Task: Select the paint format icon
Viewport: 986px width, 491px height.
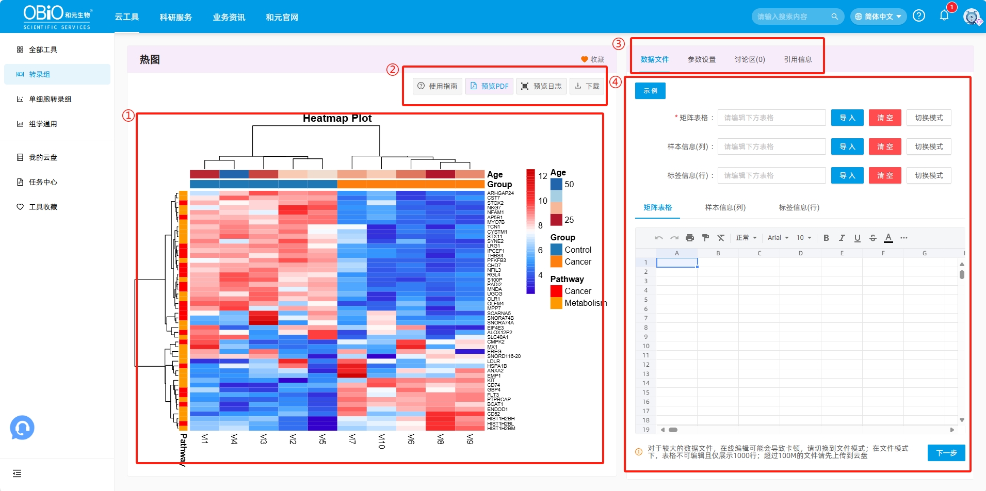Action: click(x=705, y=238)
